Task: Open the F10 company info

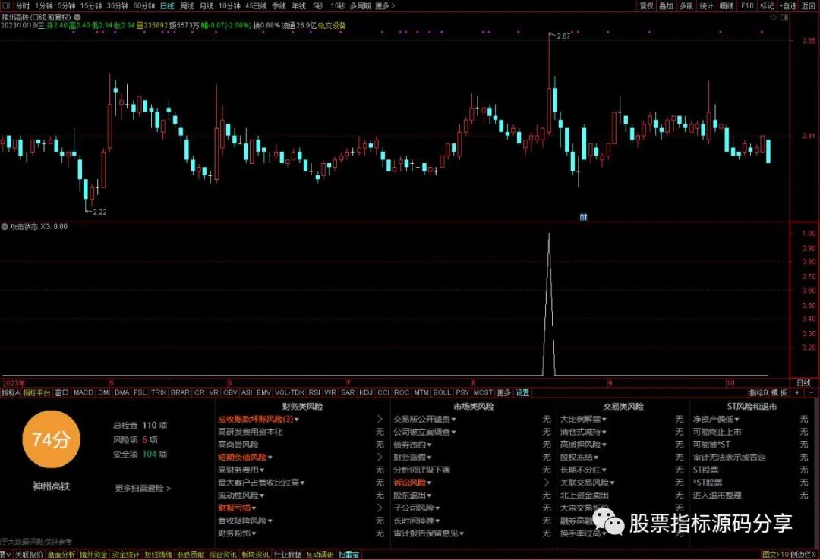Action: point(747,6)
